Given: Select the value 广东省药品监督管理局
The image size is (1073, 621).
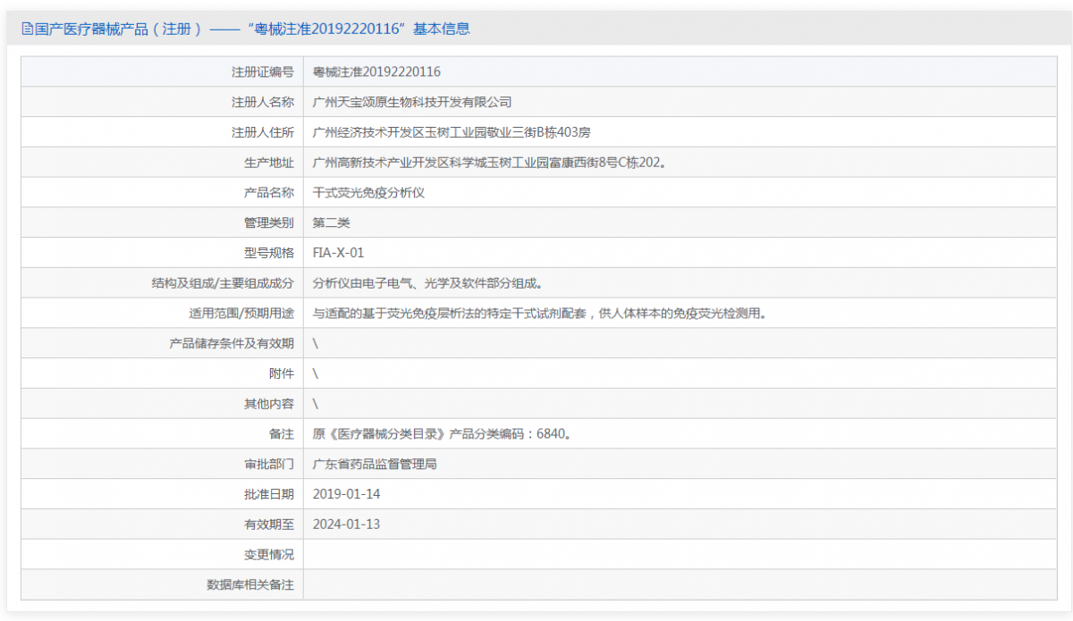Looking at the screenshot, I should [x=375, y=464].
